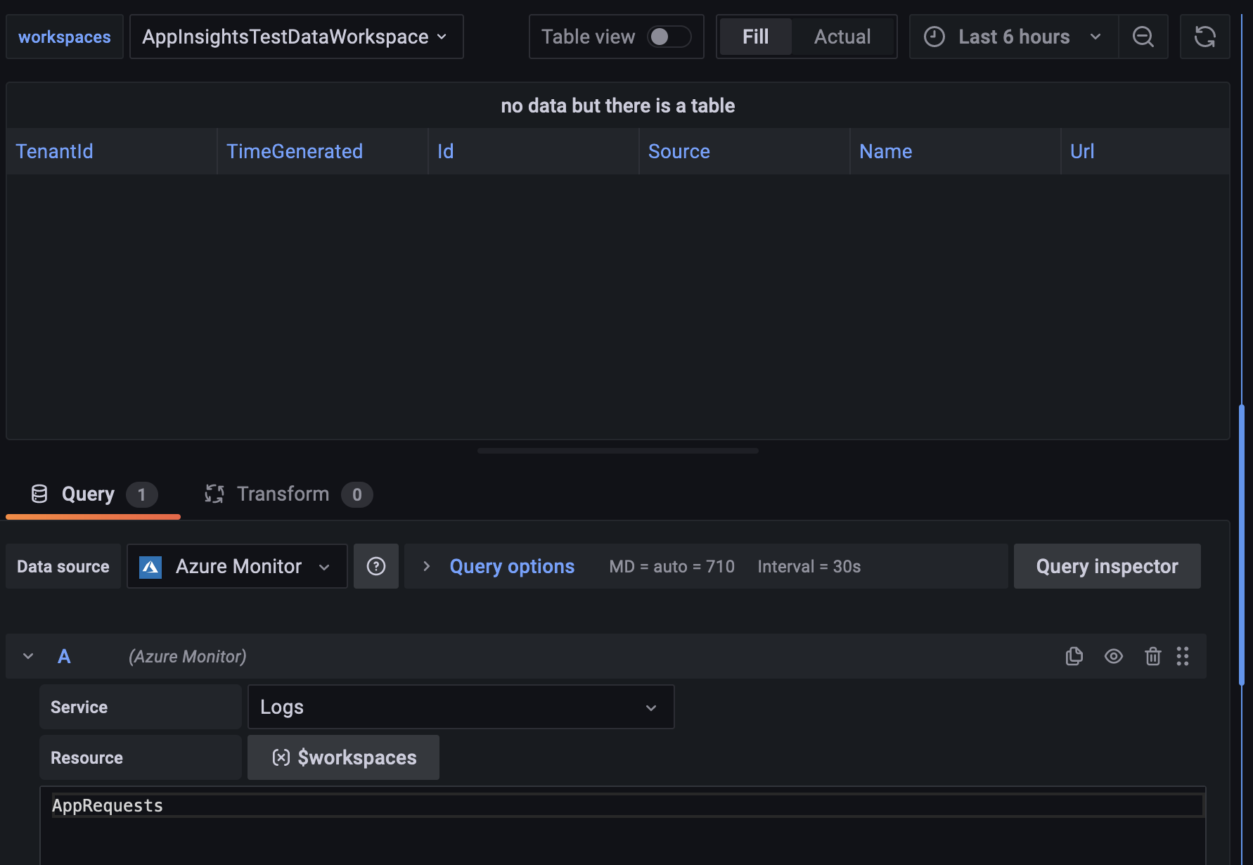Open the data source help icon
This screenshot has height=865, width=1253.
click(x=376, y=566)
